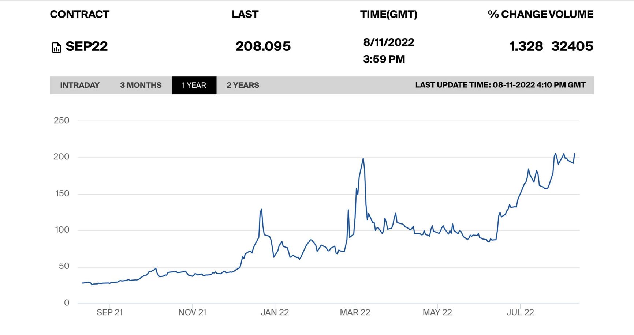Select the SEP22 contract name

(86, 46)
